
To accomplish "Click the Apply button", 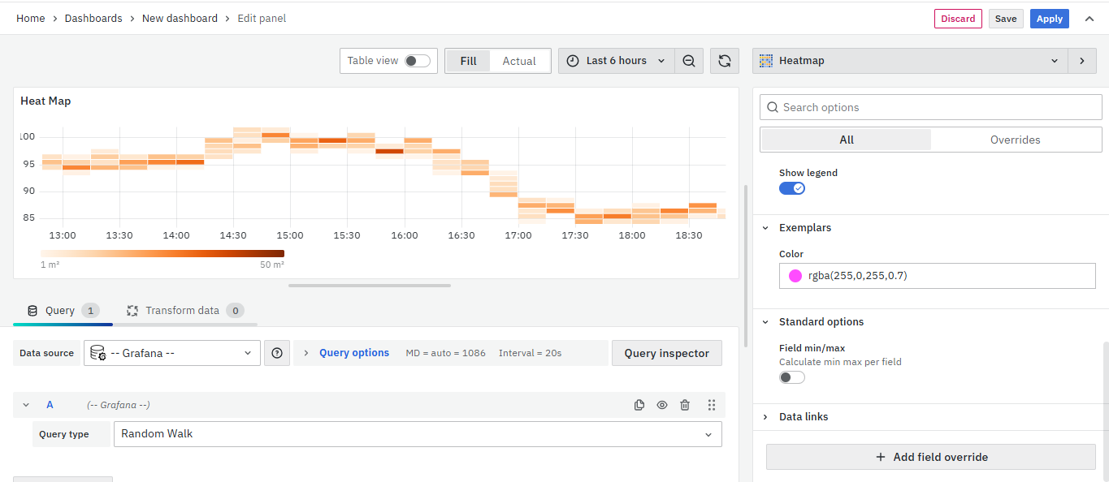I will [1049, 19].
